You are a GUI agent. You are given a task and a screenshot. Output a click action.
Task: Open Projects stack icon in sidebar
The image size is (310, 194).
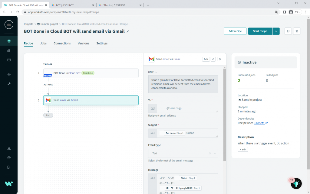coord(9,41)
